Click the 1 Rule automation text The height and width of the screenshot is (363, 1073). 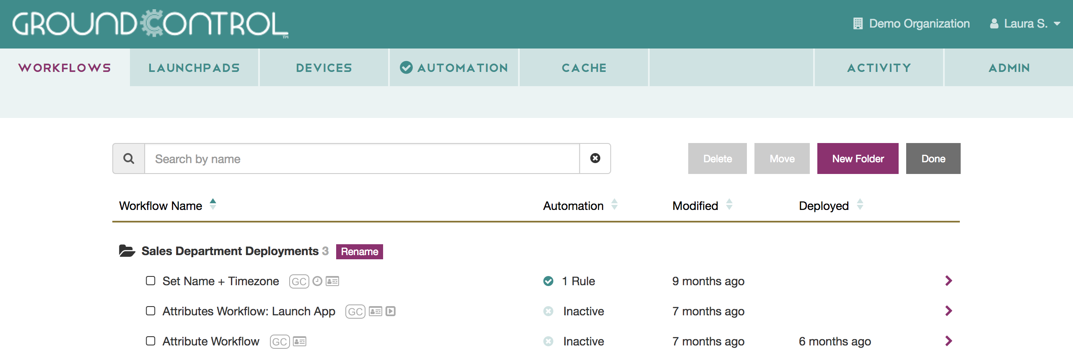pyautogui.click(x=578, y=281)
